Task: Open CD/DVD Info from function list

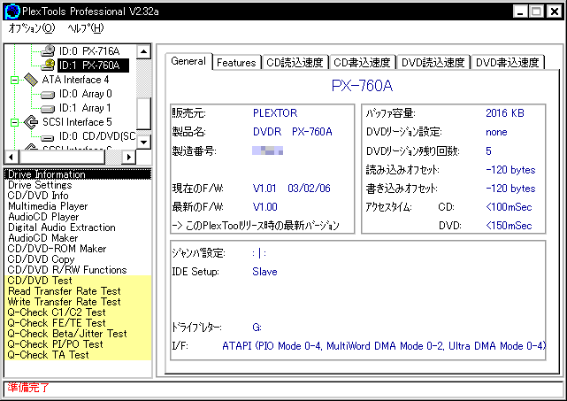Action: [78, 196]
